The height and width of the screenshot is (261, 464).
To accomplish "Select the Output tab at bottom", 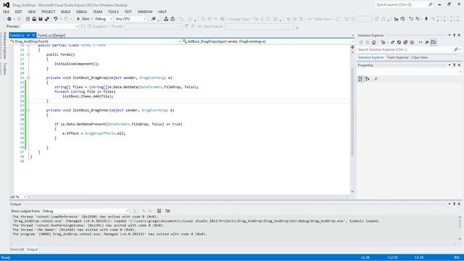I will (32, 249).
